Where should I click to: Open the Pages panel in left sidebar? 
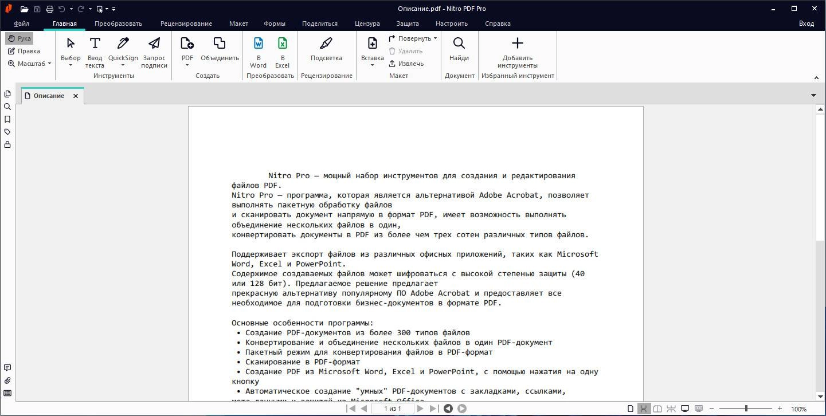7,94
